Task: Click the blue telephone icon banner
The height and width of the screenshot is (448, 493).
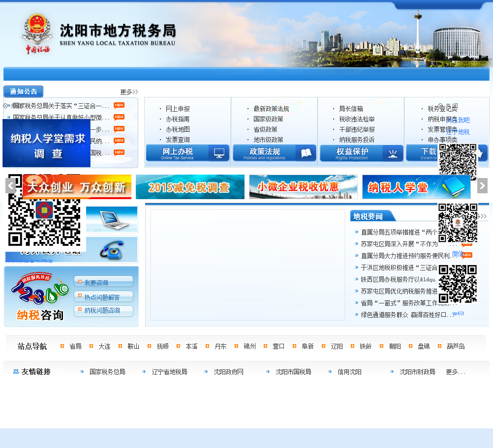Action: (x=112, y=250)
